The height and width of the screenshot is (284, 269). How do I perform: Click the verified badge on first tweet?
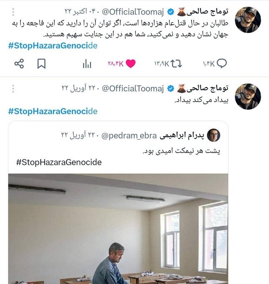pos(171,12)
